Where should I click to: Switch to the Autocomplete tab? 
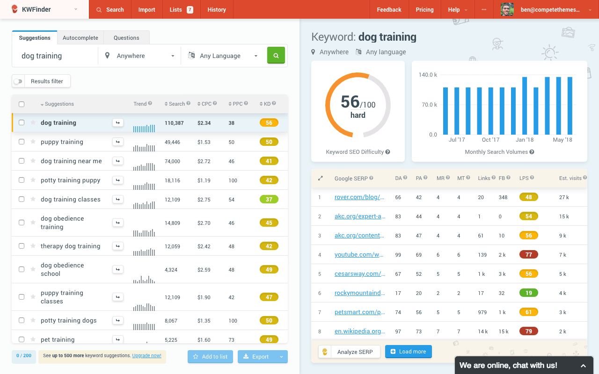point(80,38)
